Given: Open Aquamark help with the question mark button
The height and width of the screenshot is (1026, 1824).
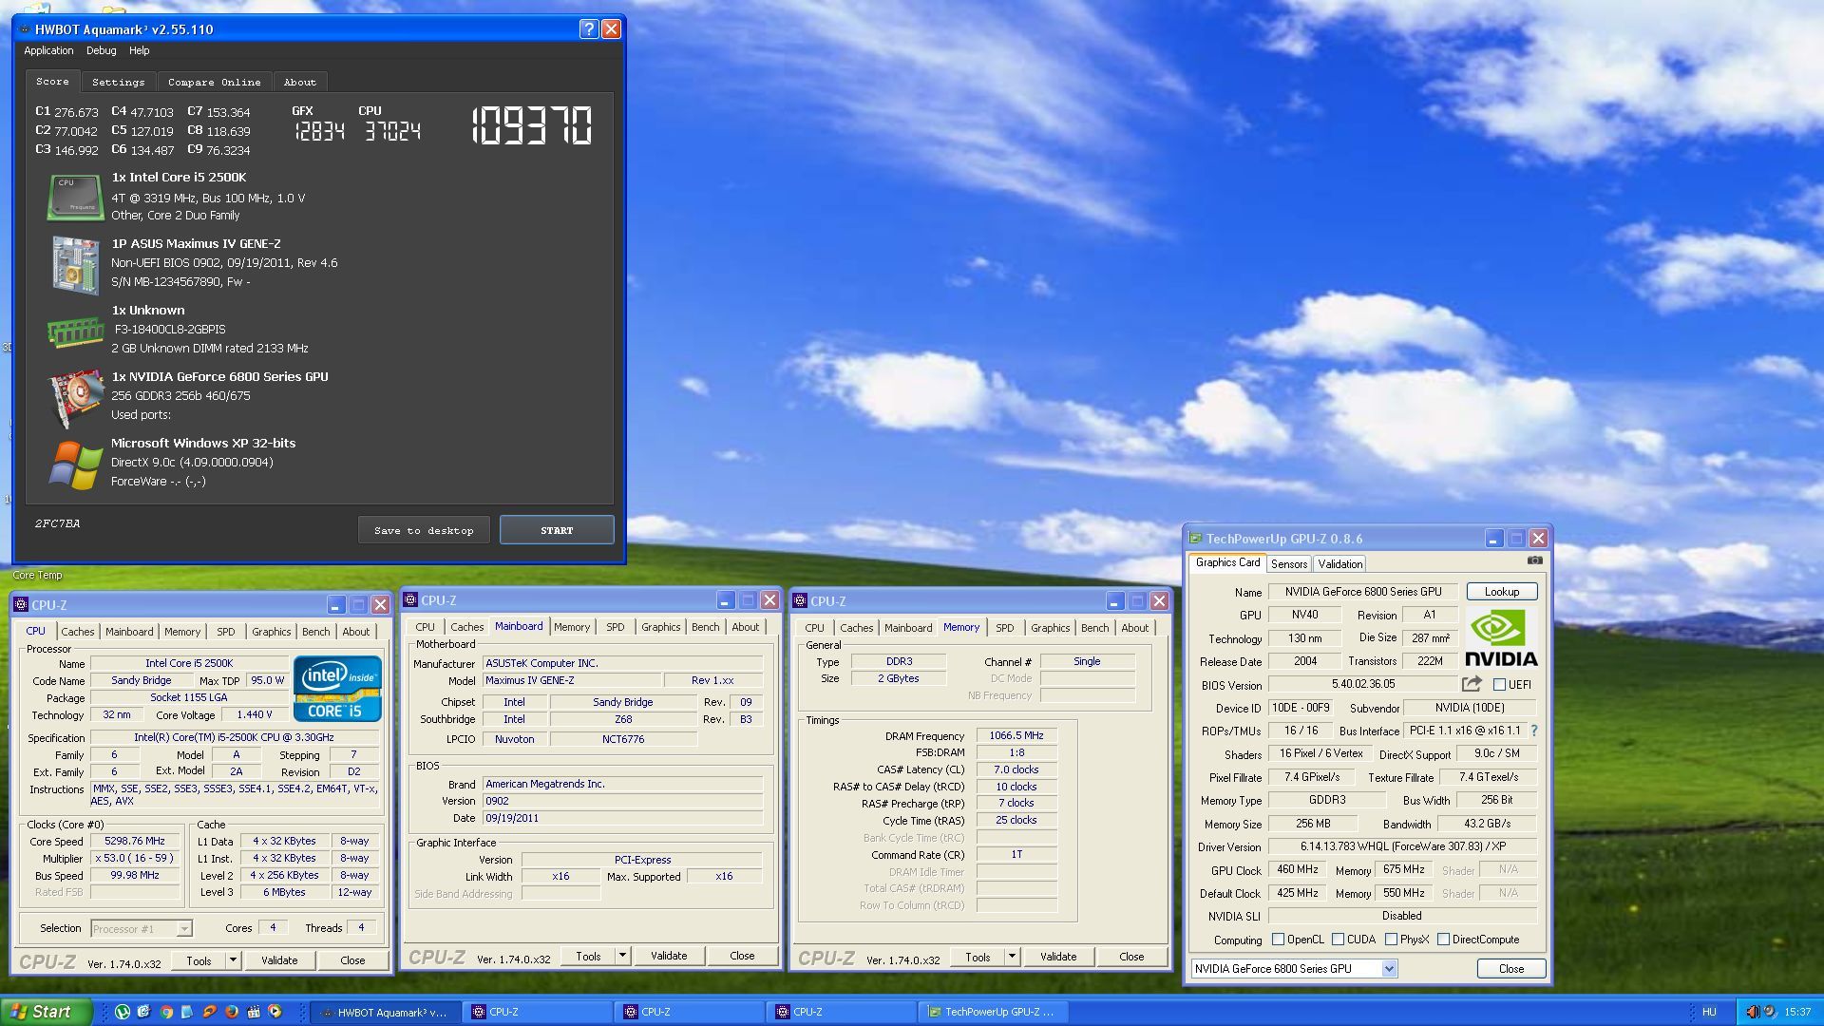Looking at the screenshot, I should pos(588,29).
